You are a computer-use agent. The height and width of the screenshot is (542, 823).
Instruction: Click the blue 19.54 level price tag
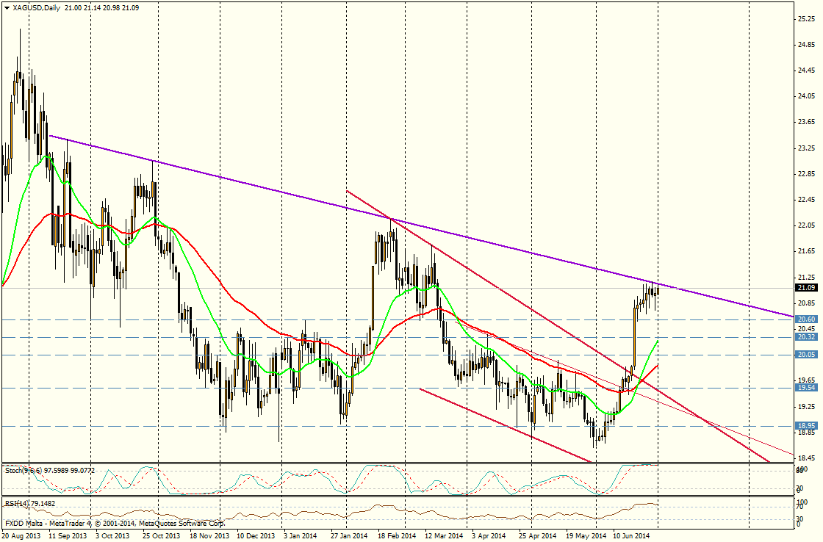[806, 387]
